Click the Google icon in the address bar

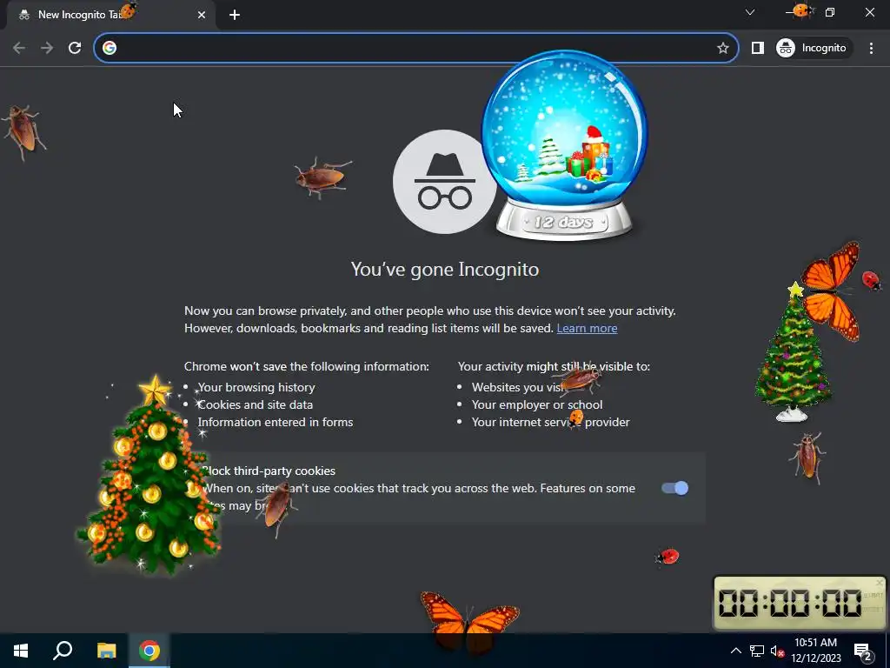tap(110, 49)
